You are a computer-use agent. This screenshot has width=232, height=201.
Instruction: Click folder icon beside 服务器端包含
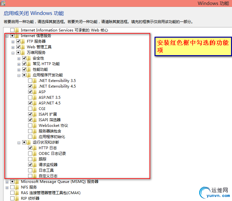click(x=34, y=131)
